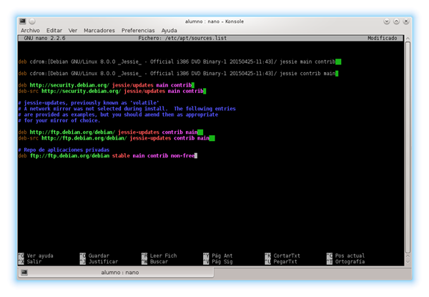Click the scrollbar down arrow at bottom

point(408,262)
